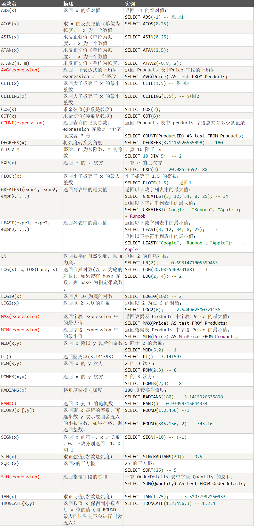Click the 函数名 column header
The height and width of the screenshot is (526, 254).
coord(9,4)
